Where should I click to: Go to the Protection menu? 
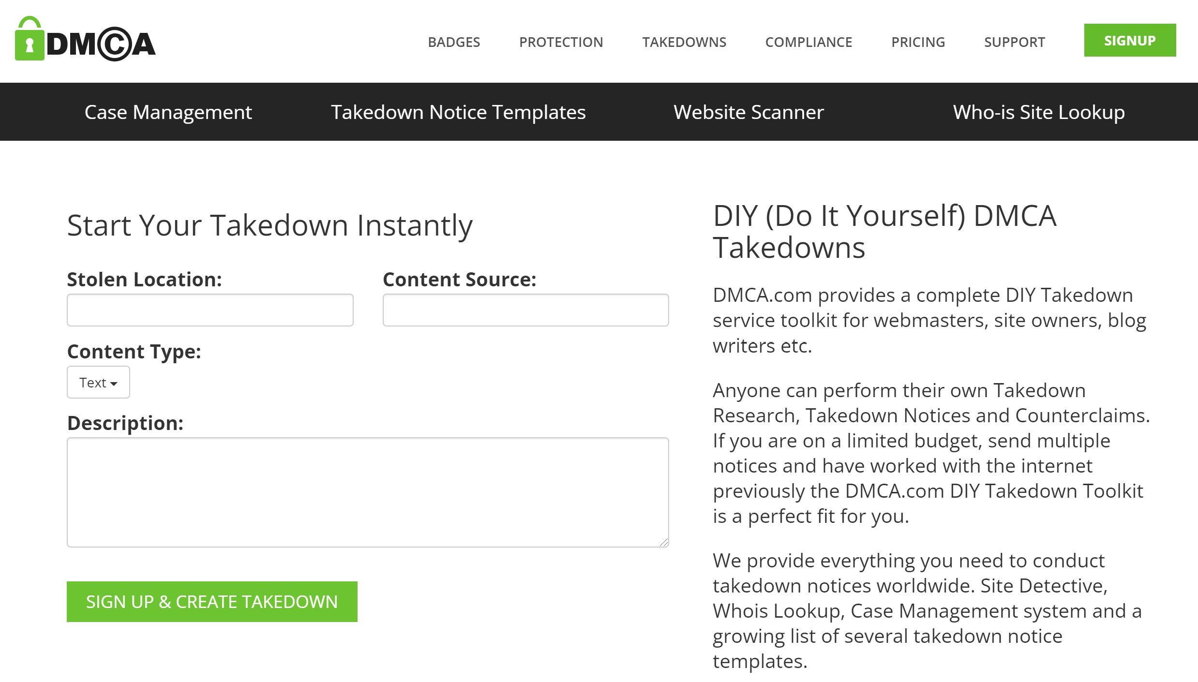561,42
